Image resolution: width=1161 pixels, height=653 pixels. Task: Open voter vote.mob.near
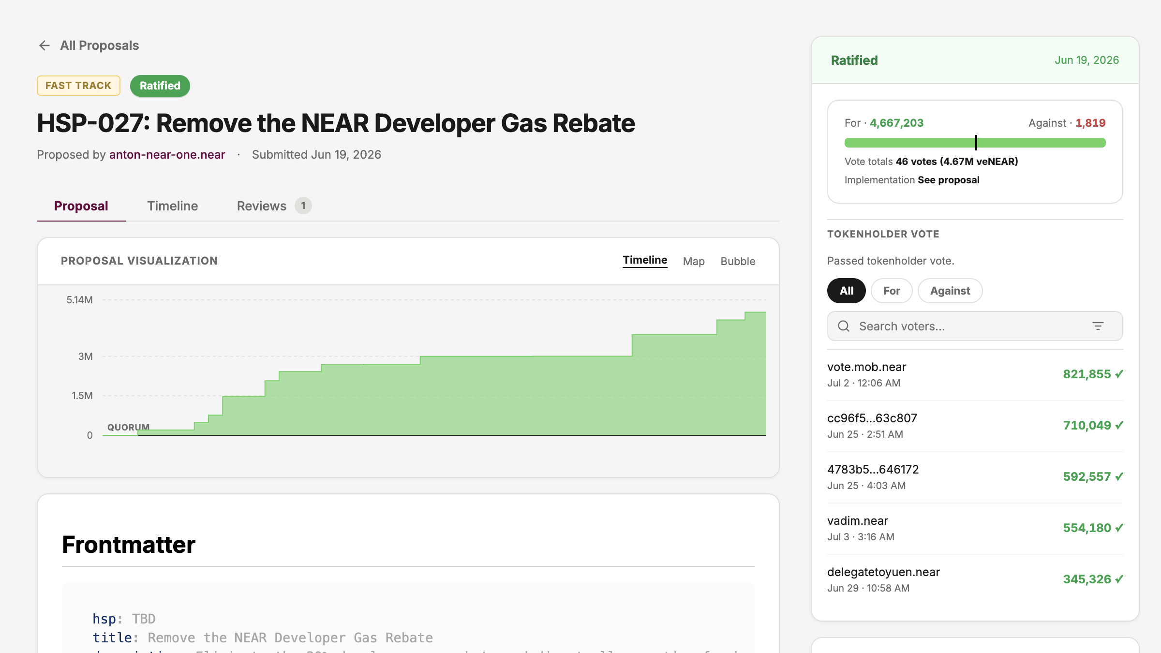pyautogui.click(x=867, y=367)
